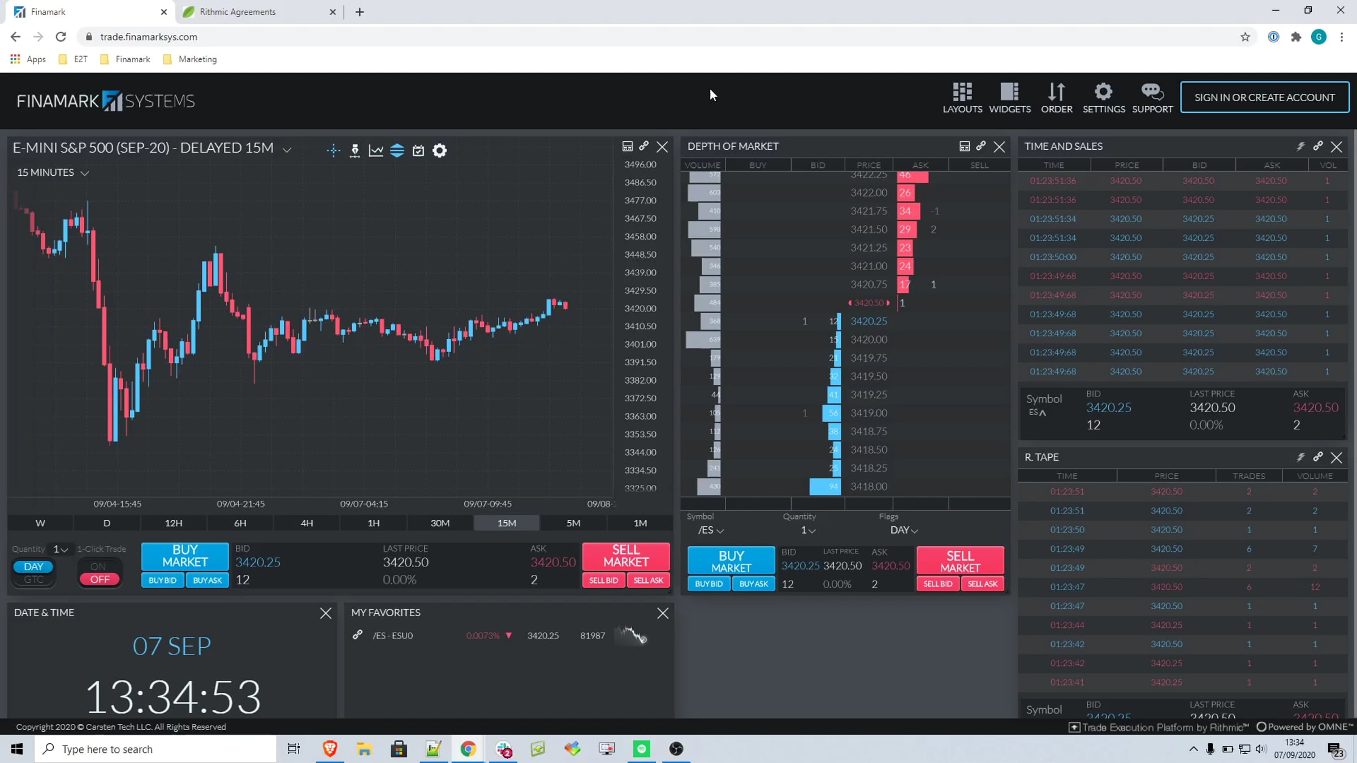
Task: Click the chart stacked-layers icon
Action: click(397, 150)
